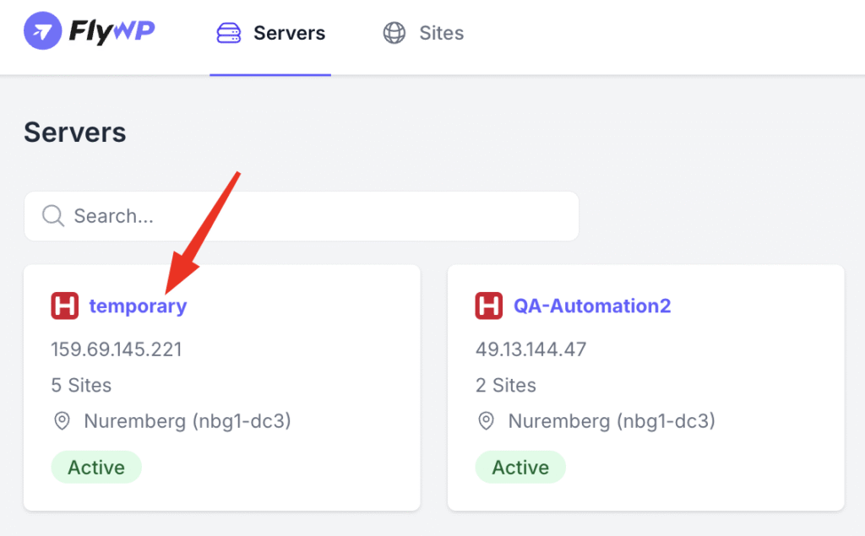The height and width of the screenshot is (536, 865).
Task: Click the Servers page heading
Action: (x=75, y=133)
